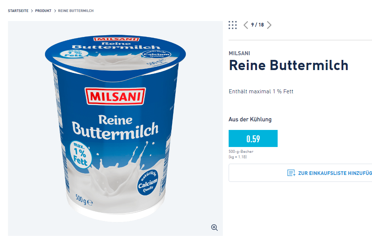The height and width of the screenshot is (245, 372).
Task: Select the 'Enthält maximal 1 % Fett' description
Action: [261, 91]
